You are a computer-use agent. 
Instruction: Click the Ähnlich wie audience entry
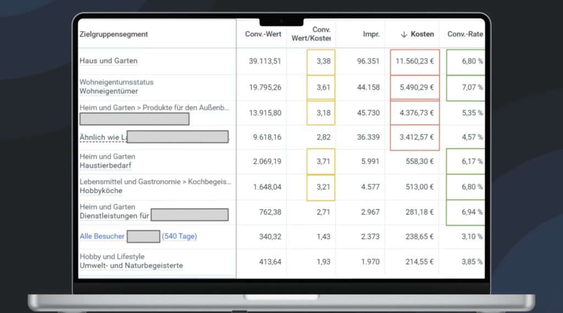103,138
